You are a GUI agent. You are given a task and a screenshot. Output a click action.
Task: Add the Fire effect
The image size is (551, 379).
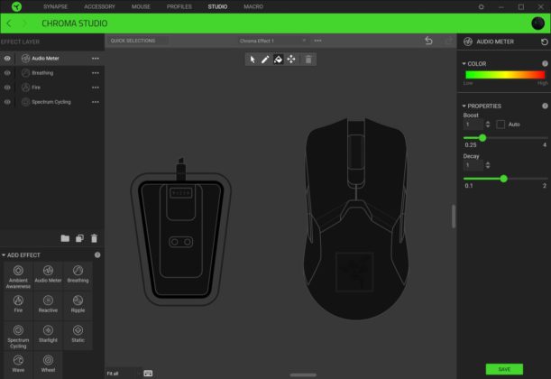tap(18, 303)
